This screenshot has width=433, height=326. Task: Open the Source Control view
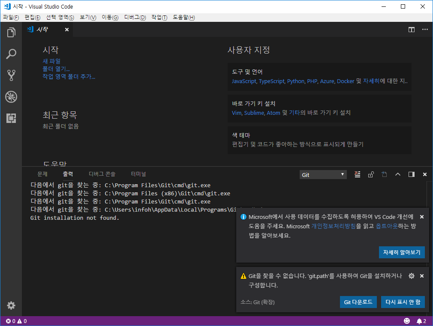[11, 75]
